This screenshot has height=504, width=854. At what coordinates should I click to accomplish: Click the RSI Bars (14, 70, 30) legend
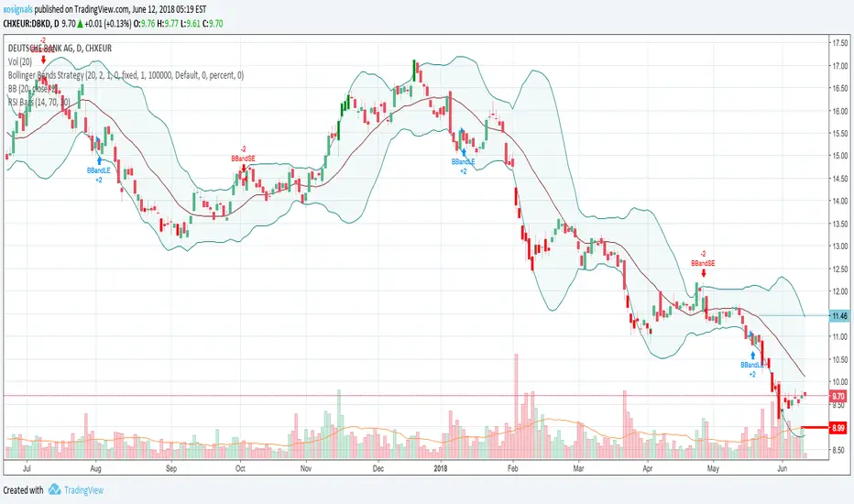pos(38,102)
